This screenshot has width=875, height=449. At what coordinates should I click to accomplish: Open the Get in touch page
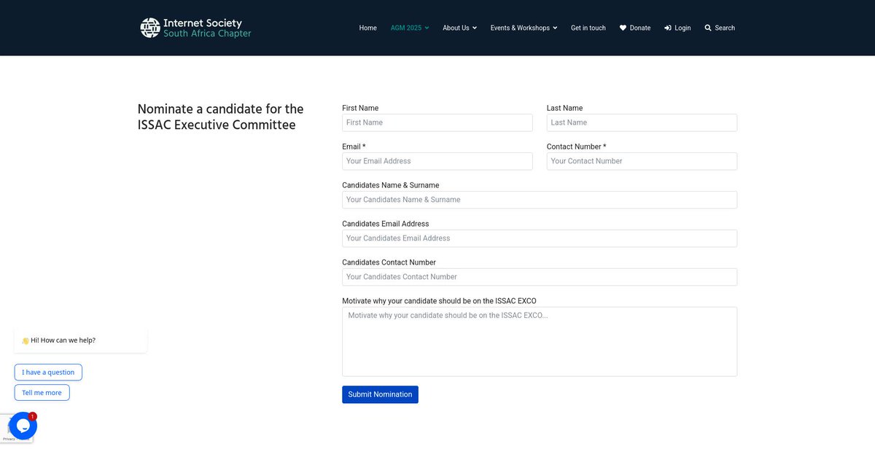(588, 28)
